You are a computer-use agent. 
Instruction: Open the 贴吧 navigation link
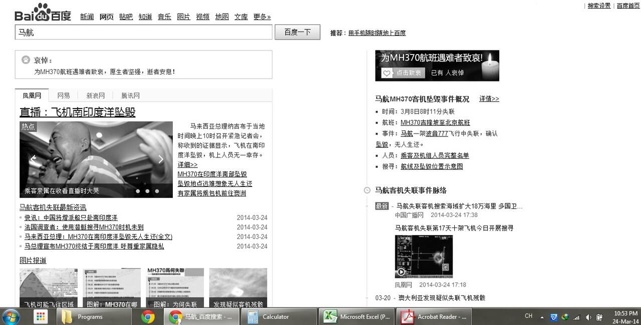pyautogui.click(x=126, y=17)
